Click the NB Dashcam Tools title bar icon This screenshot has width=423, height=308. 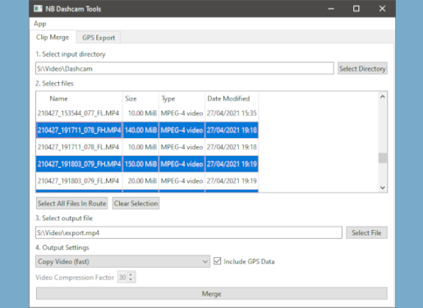tap(38, 8)
